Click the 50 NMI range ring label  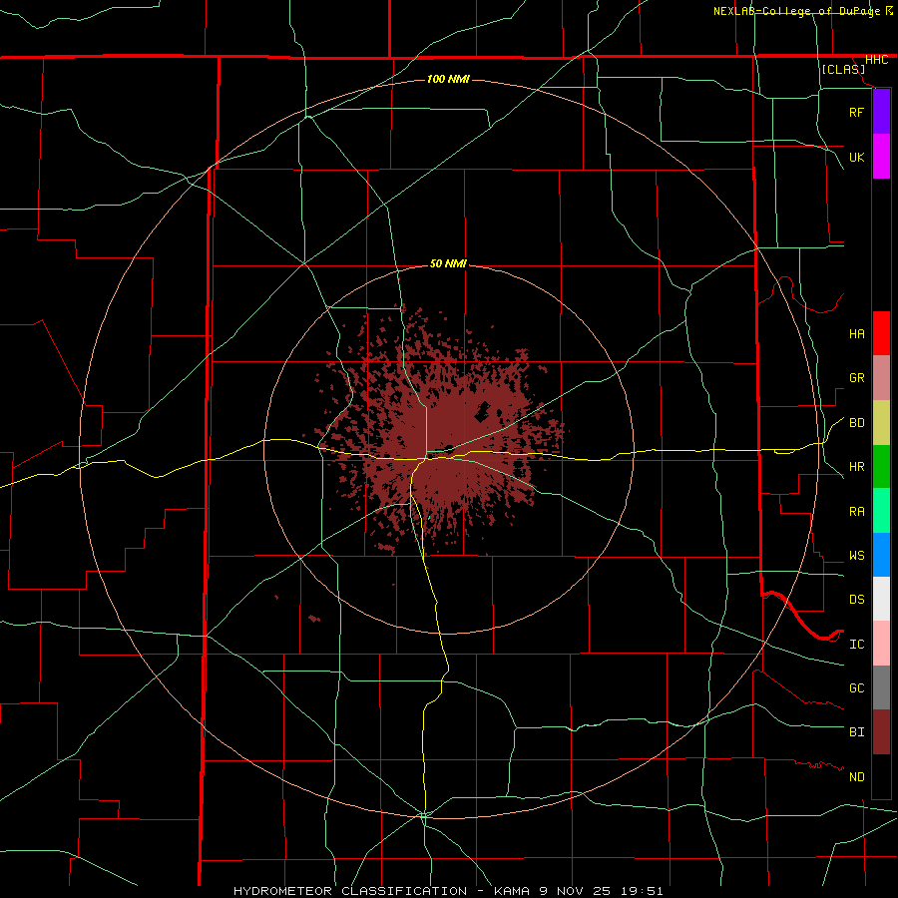(x=448, y=263)
